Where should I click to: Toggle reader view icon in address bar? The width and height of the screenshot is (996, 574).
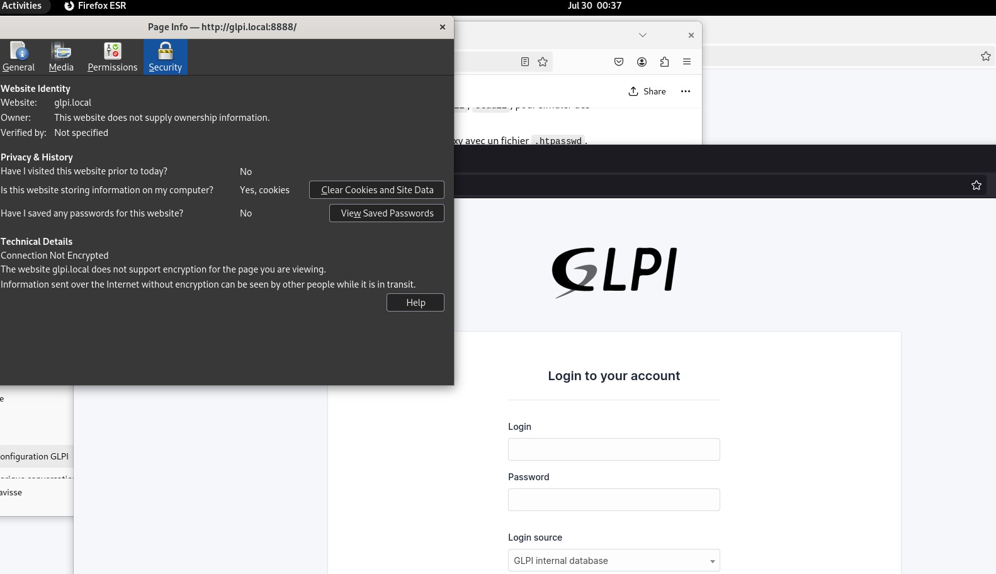tap(524, 62)
